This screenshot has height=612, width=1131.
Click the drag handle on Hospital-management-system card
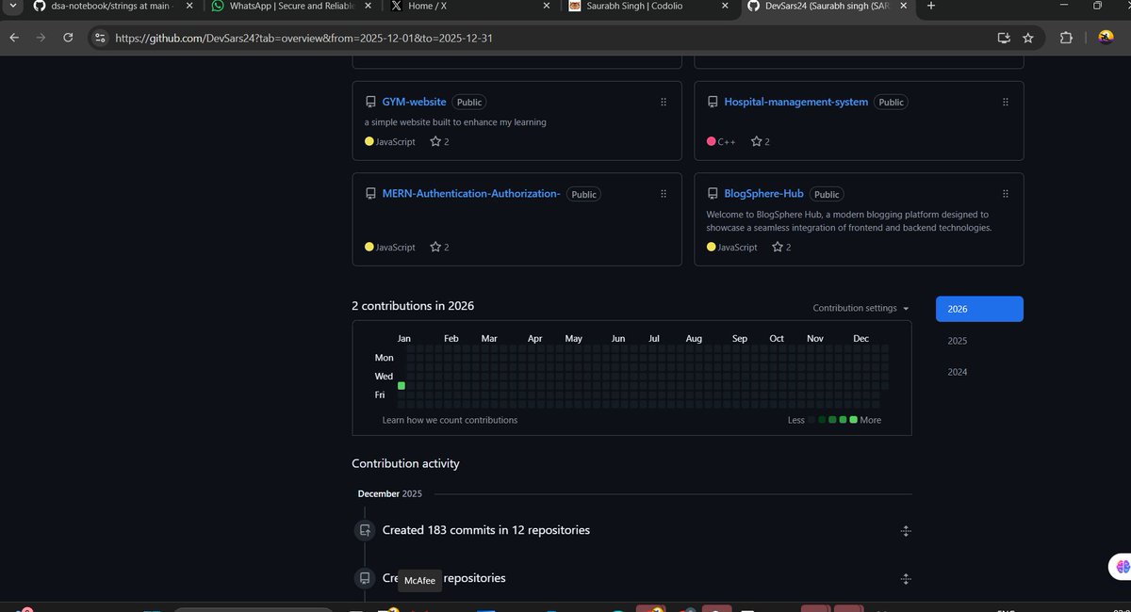(x=1006, y=102)
